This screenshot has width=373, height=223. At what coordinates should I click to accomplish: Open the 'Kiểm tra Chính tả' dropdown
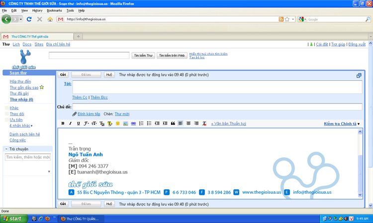tap(342, 124)
